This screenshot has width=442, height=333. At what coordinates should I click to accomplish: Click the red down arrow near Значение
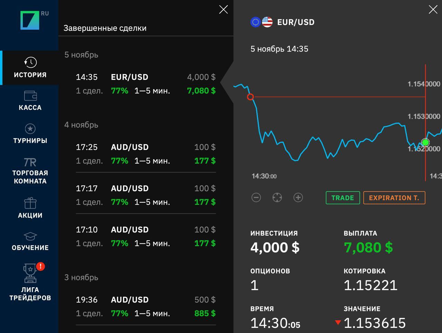[338, 323]
